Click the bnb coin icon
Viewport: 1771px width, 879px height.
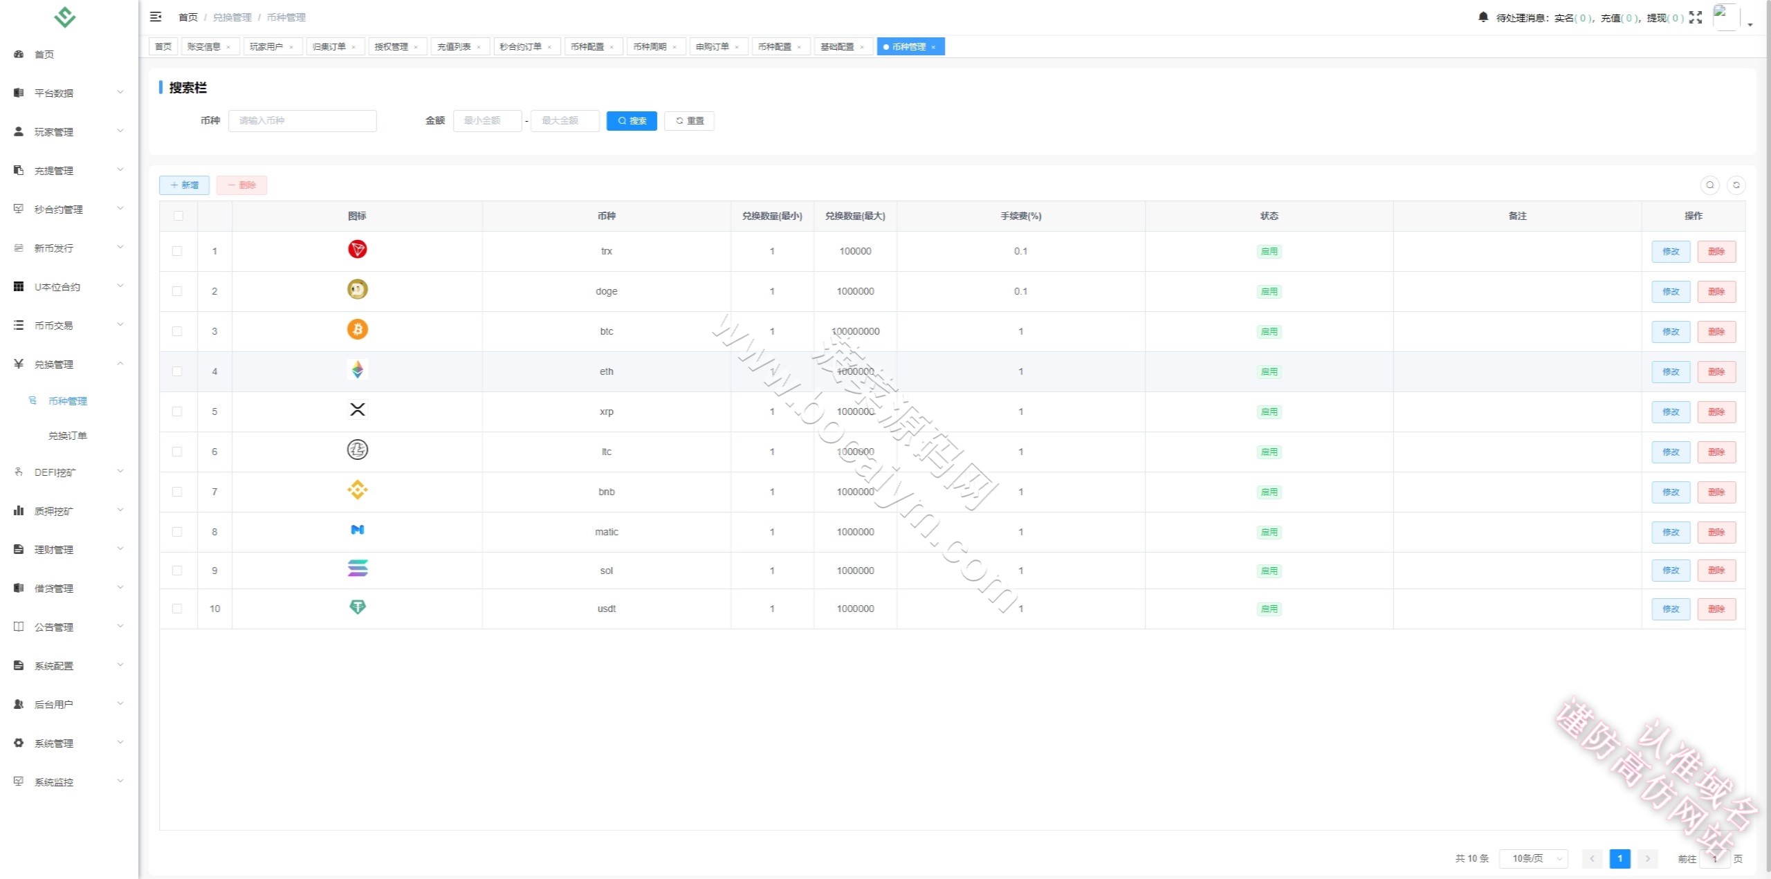coord(357,490)
